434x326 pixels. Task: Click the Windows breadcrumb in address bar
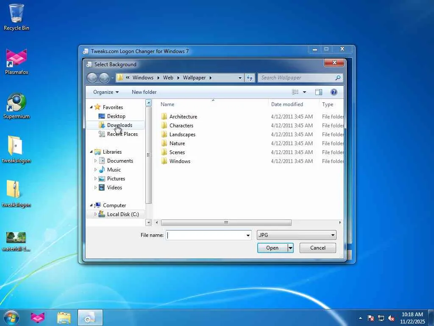pyautogui.click(x=143, y=78)
